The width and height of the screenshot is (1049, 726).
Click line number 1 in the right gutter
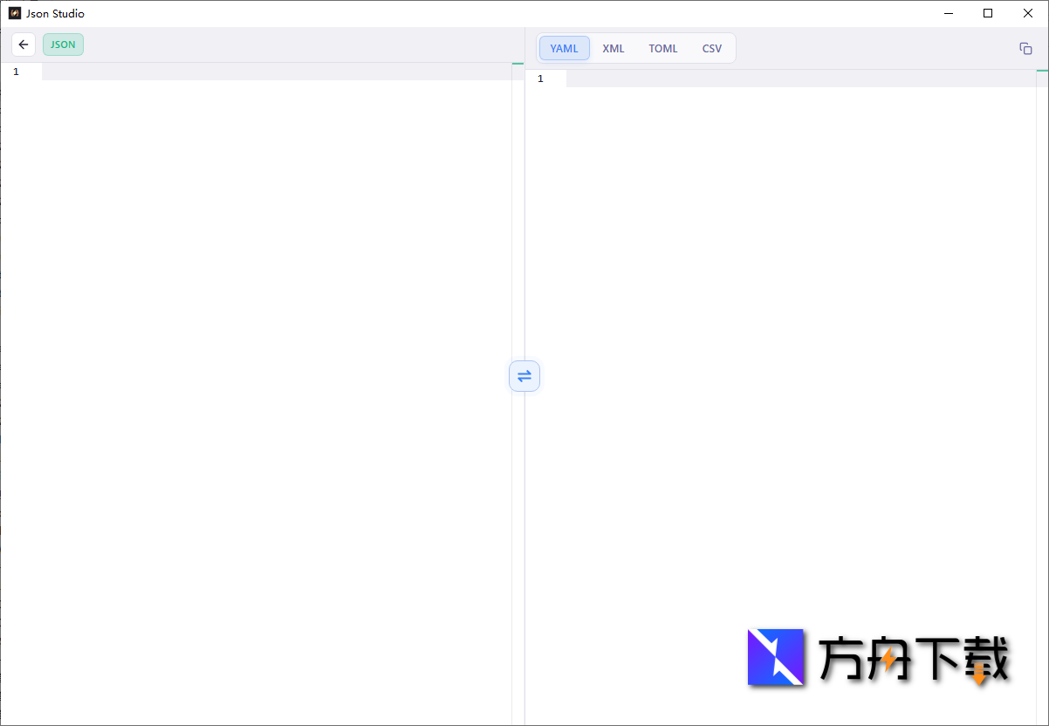click(x=539, y=78)
